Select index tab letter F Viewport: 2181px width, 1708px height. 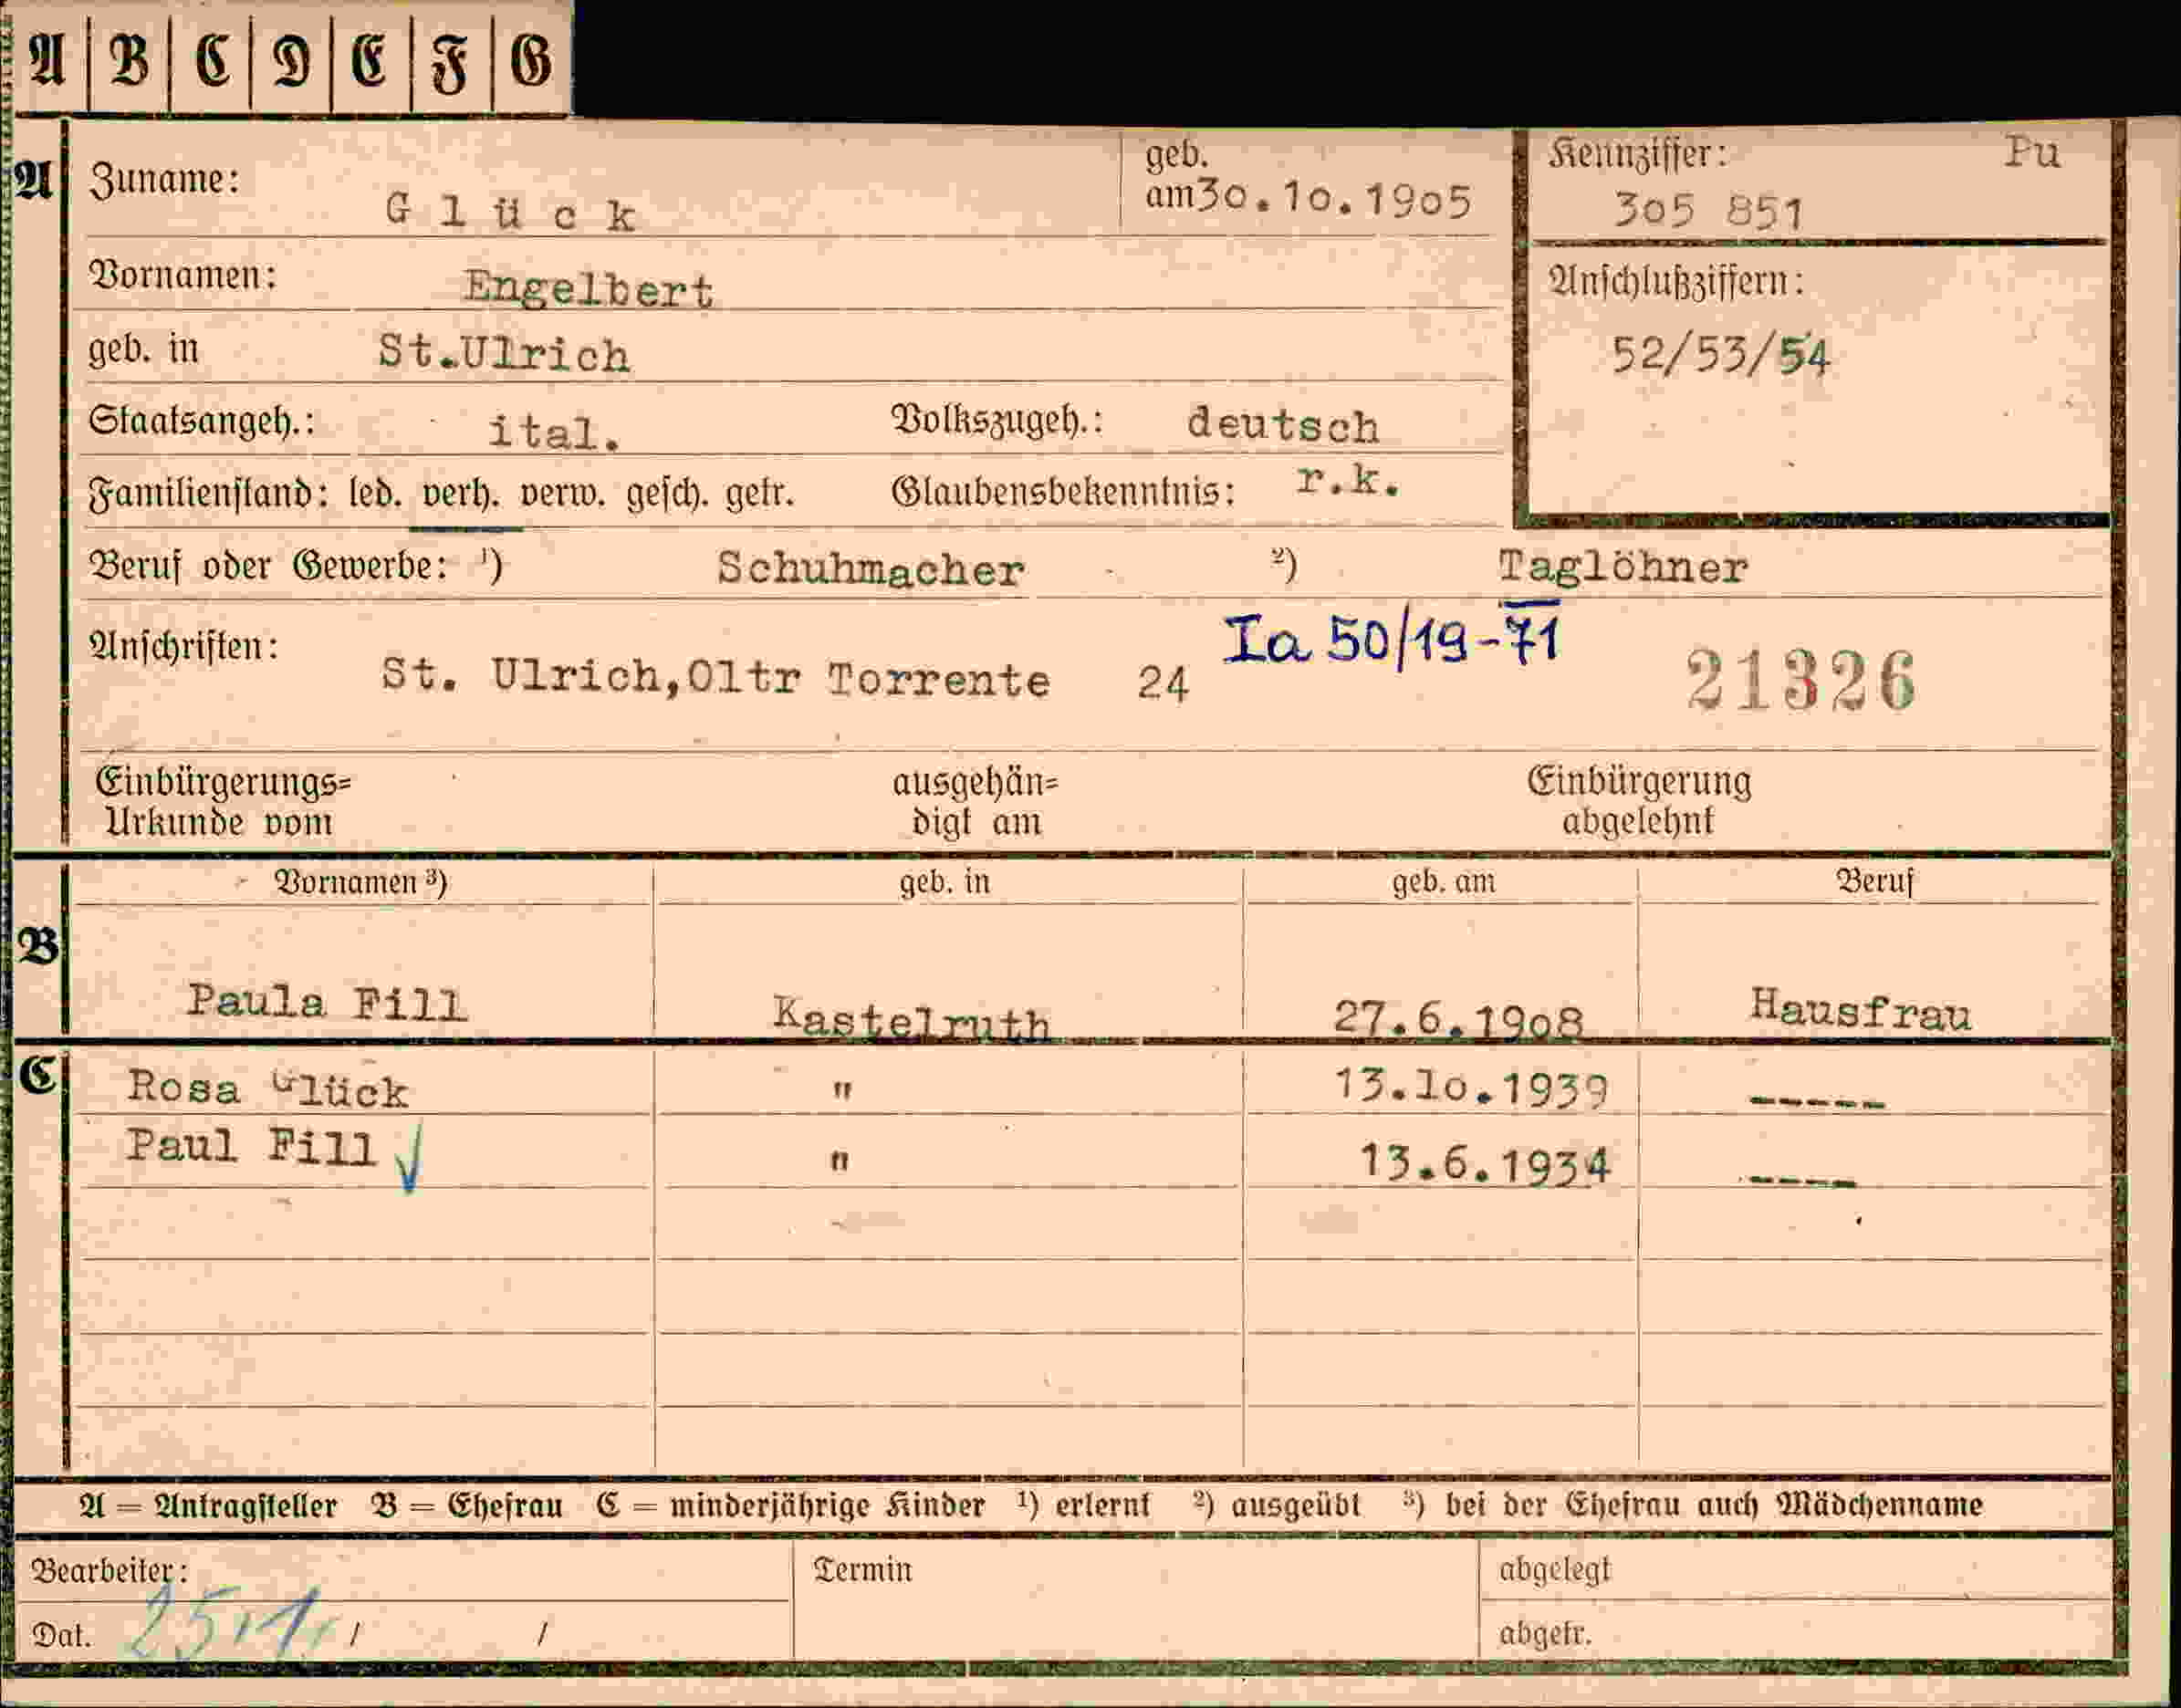[x=449, y=62]
